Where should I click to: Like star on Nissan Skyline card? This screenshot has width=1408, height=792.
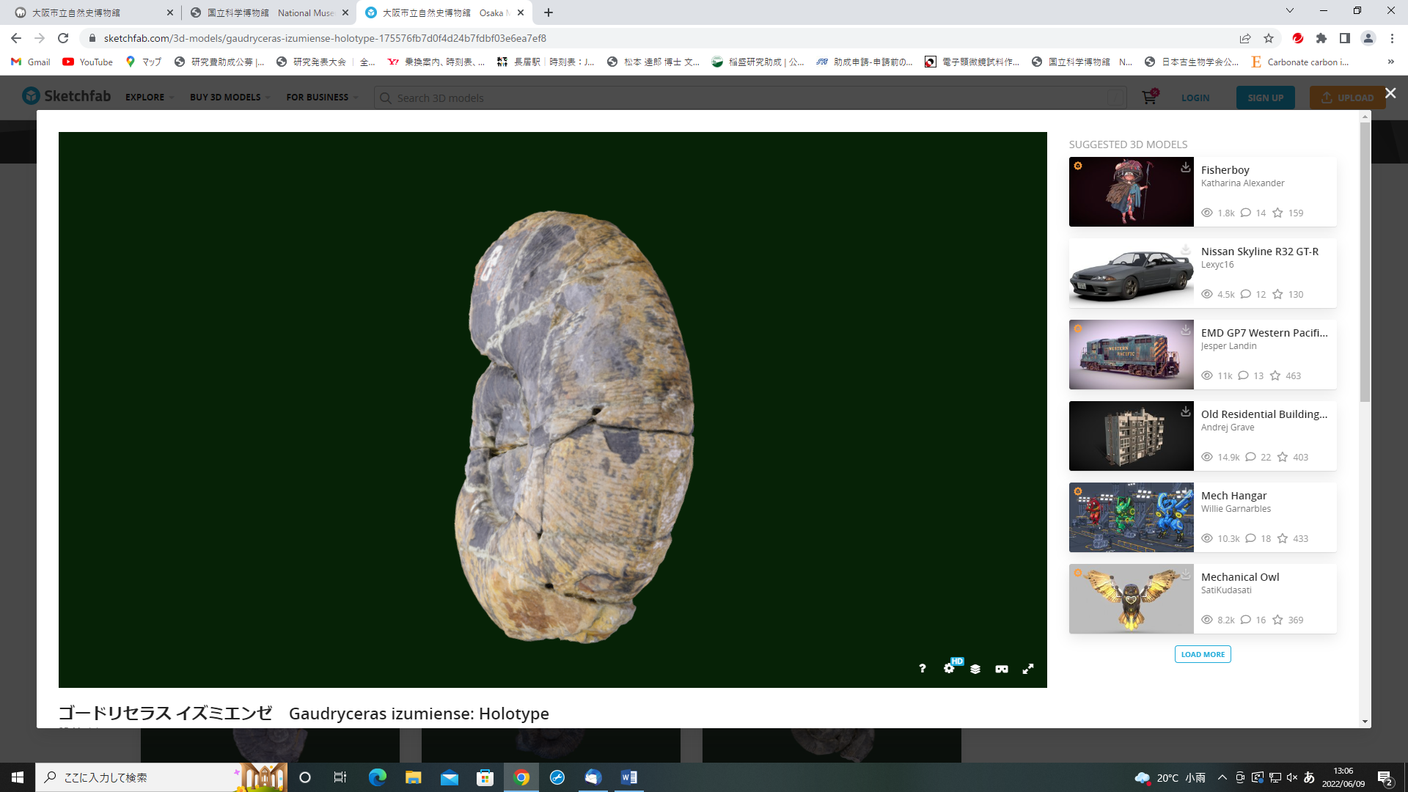tap(1277, 294)
